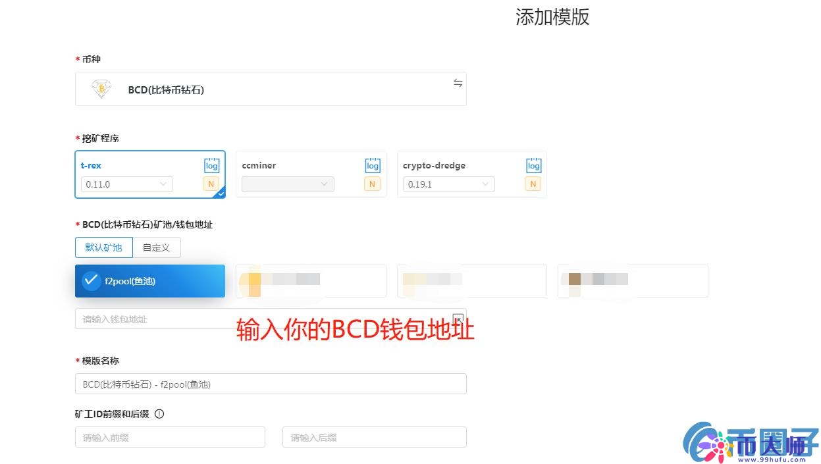
Task: Select the ccminer miner card
Action: pyautogui.click(x=311, y=174)
